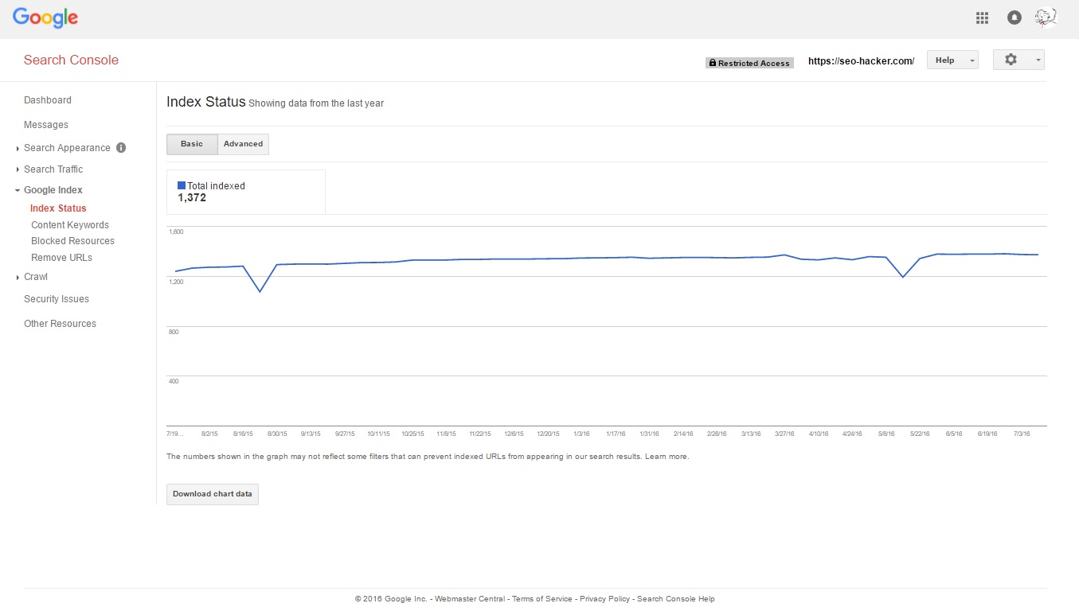Viewport: 1079px width, 607px height.
Task: Switch to the Basic view toggle
Action: pos(192,144)
